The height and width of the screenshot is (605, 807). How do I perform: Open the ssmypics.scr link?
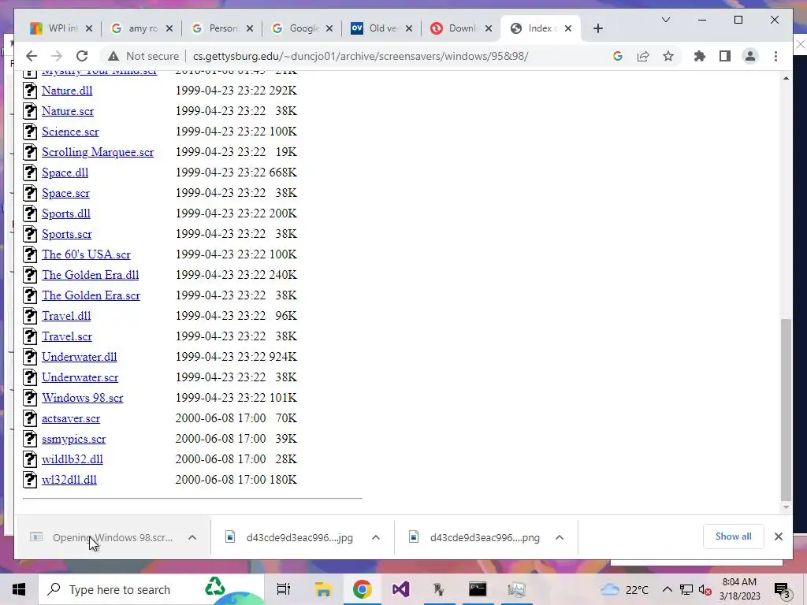pyautogui.click(x=73, y=439)
